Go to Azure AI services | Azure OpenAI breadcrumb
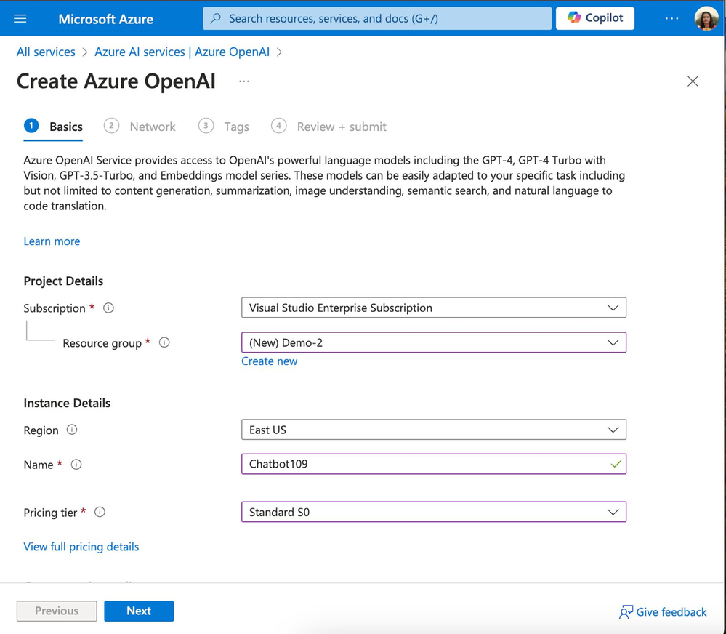The image size is (726, 634). click(182, 52)
